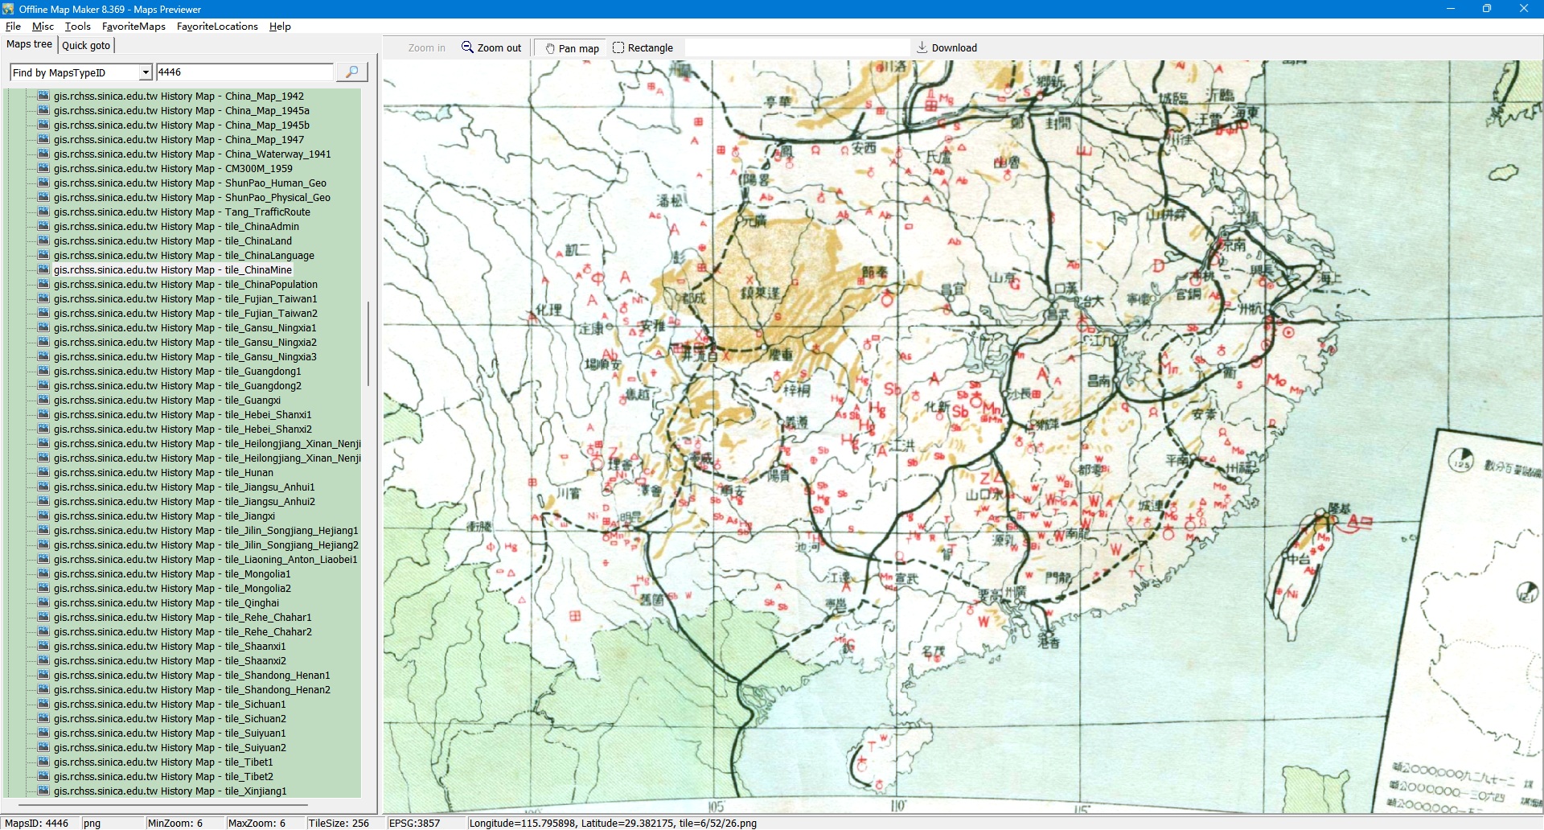Click the maps tree vertical scrollbar
The height and width of the screenshot is (830, 1544).
tap(368, 344)
